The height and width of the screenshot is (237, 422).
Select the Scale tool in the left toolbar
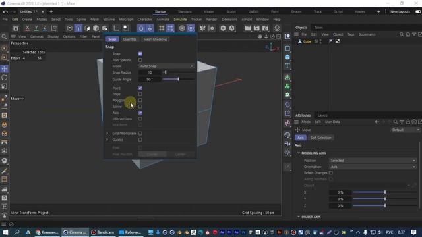[5, 86]
